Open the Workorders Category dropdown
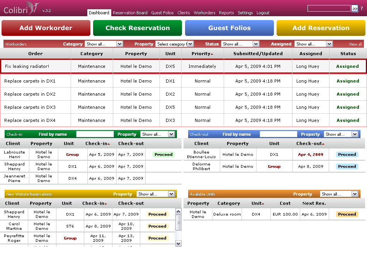Viewport: 367px width, 253px height. coord(104,44)
